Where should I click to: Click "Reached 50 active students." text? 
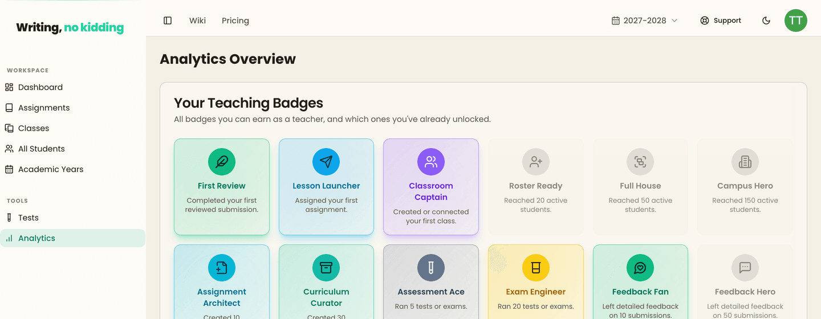[x=640, y=205]
